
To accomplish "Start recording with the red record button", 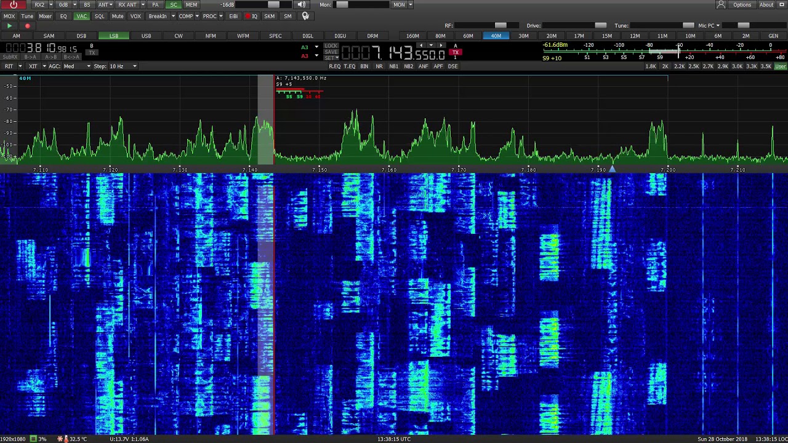I will 27,26.
